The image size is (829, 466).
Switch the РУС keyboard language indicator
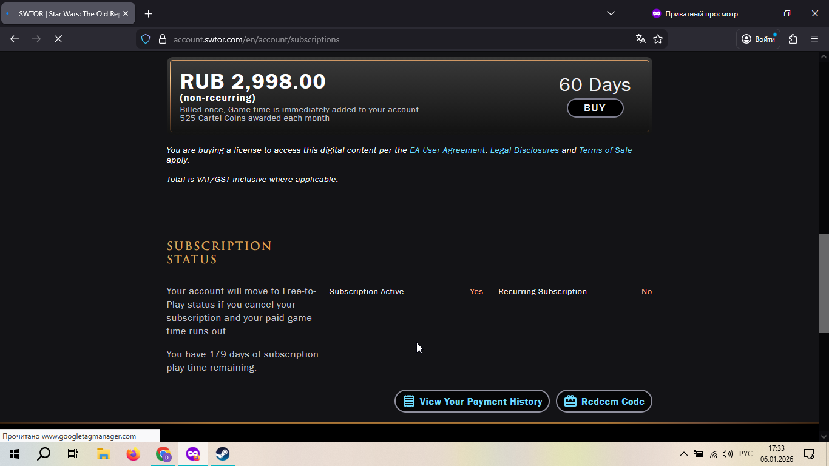click(x=746, y=454)
